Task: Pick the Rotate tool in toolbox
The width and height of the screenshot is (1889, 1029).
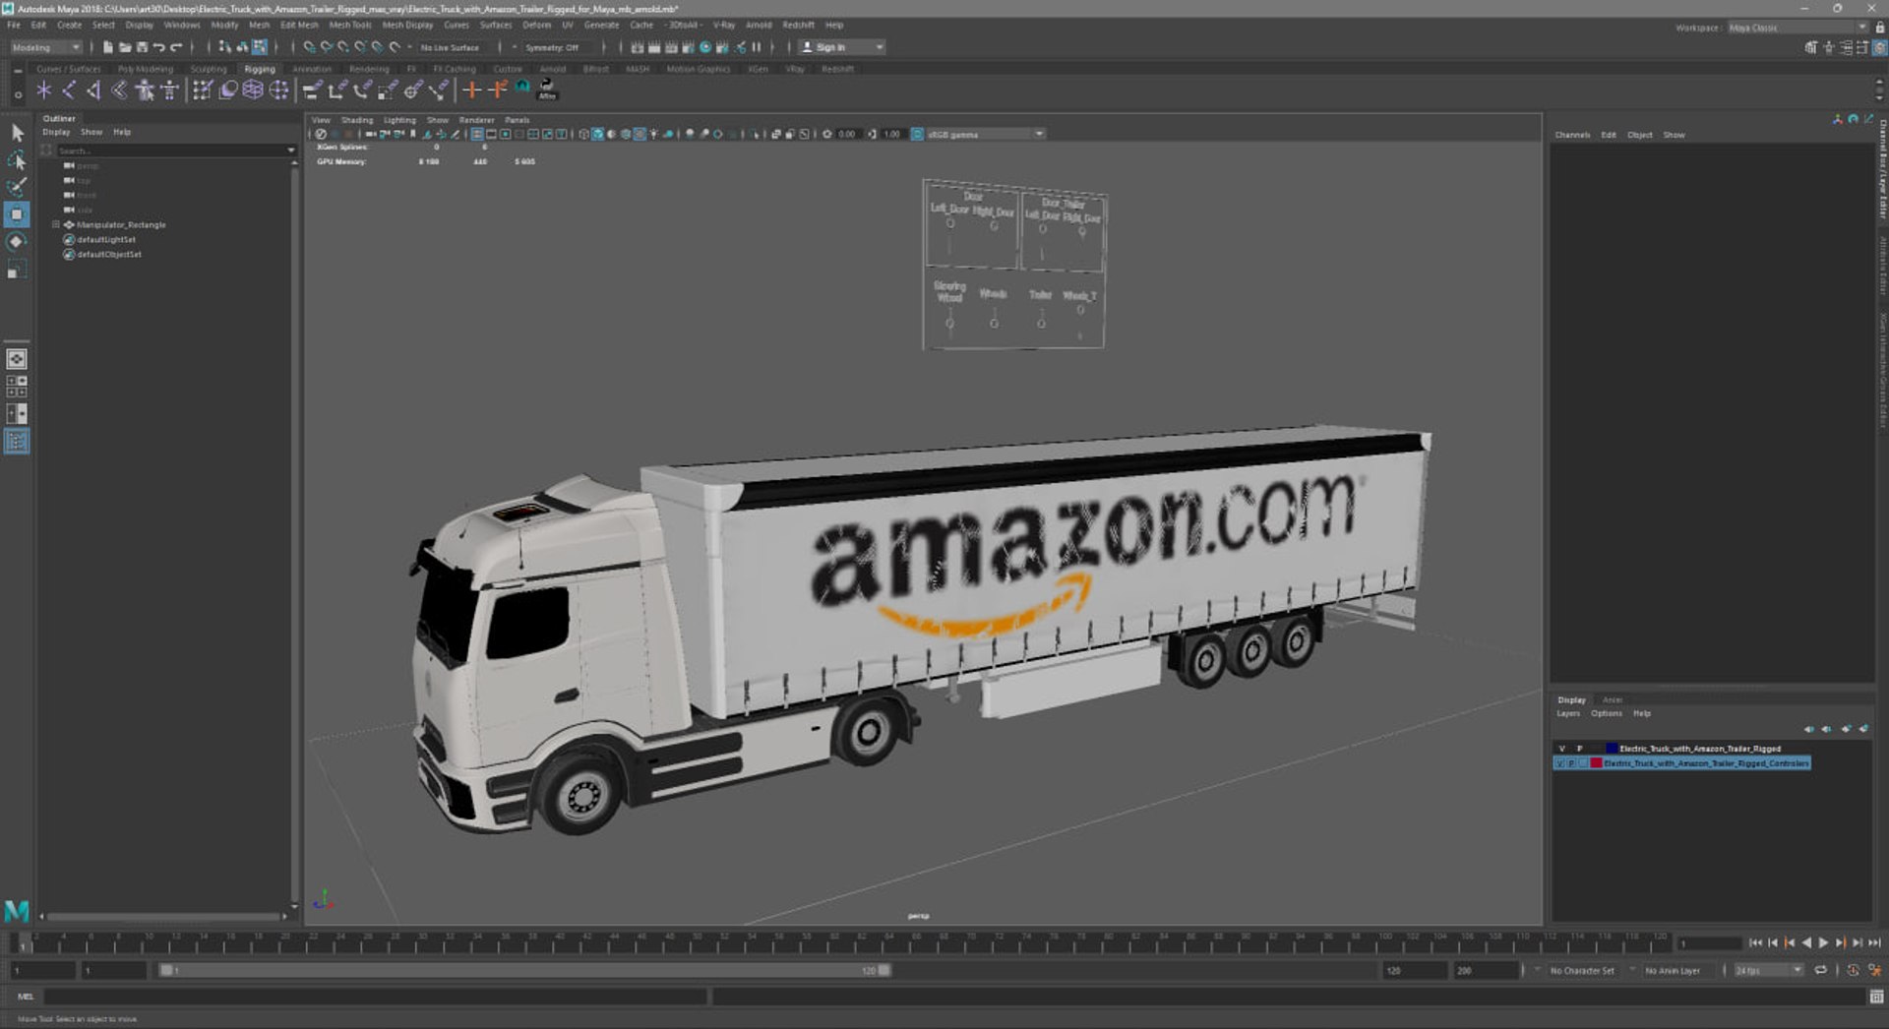Action: pos(17,242)
